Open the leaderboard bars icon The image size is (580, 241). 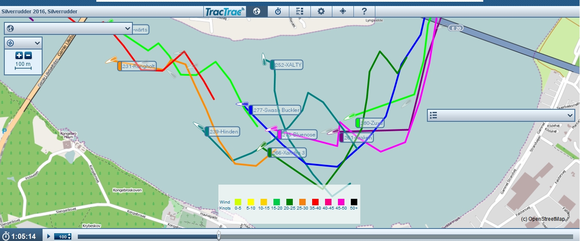(x=300, y=11)
